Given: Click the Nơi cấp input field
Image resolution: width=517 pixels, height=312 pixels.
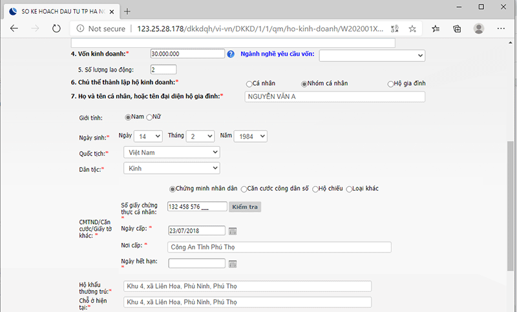Looking at the screenshot, I should [279, 247].
